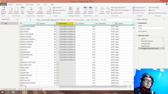Viewport: 168px width, 94px height.
Task: Click Replace Values in Transform group
Action: [117, 13]
